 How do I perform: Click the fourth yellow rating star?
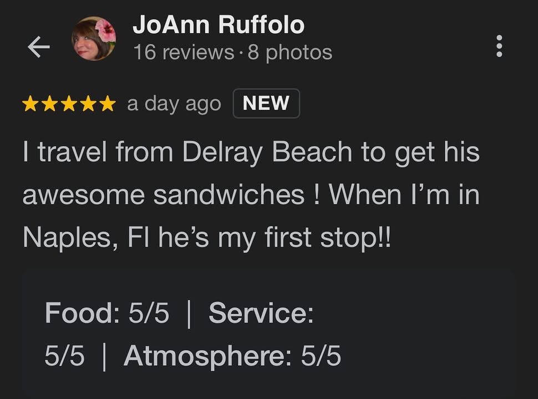tap(89, 104)
